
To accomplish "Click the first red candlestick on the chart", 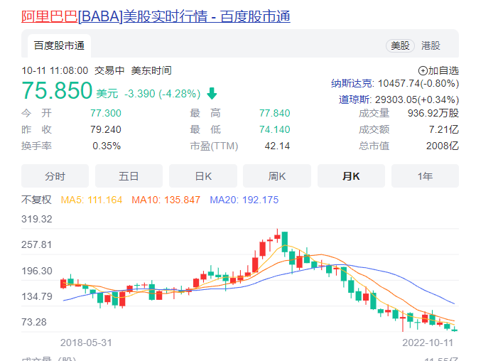I will (x=63, y=284).
